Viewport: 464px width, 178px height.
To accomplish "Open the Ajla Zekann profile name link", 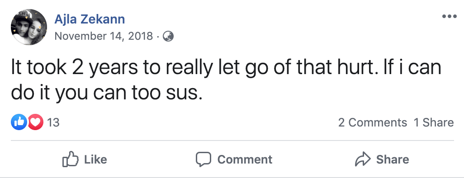I will (90, 19).
